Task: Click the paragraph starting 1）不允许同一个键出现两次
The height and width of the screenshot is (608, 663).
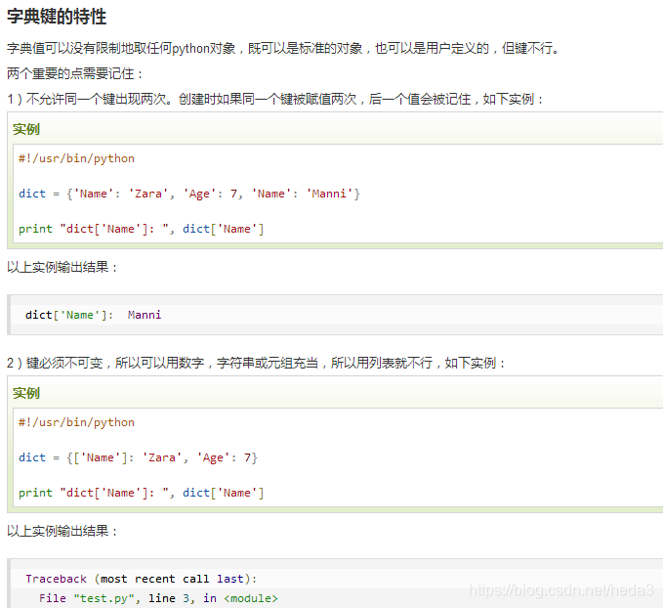Action: point(275,99)
